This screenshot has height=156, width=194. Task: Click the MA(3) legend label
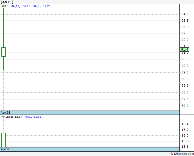(37, 6)
